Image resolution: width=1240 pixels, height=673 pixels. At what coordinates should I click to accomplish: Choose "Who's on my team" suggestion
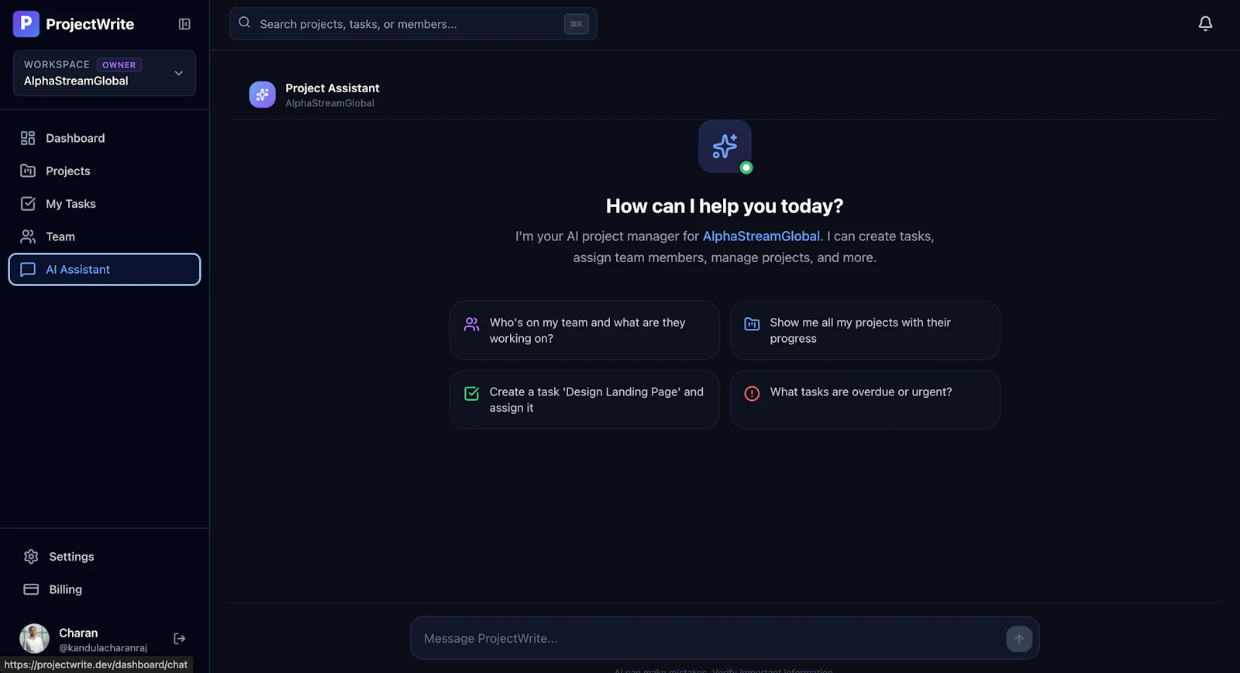click(x=584, y=330)
